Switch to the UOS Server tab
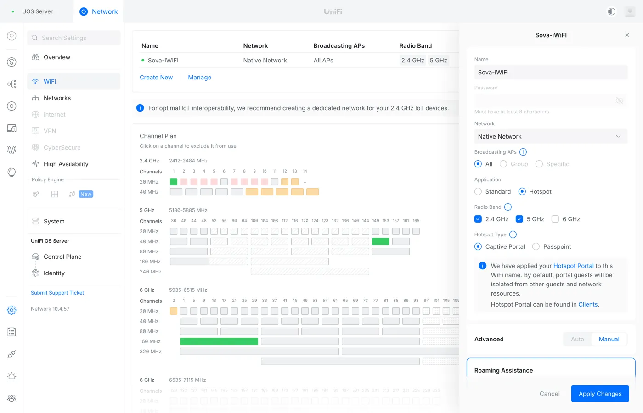Image resolution: width=643 pixels, height=413 pixels. [37, 11]
